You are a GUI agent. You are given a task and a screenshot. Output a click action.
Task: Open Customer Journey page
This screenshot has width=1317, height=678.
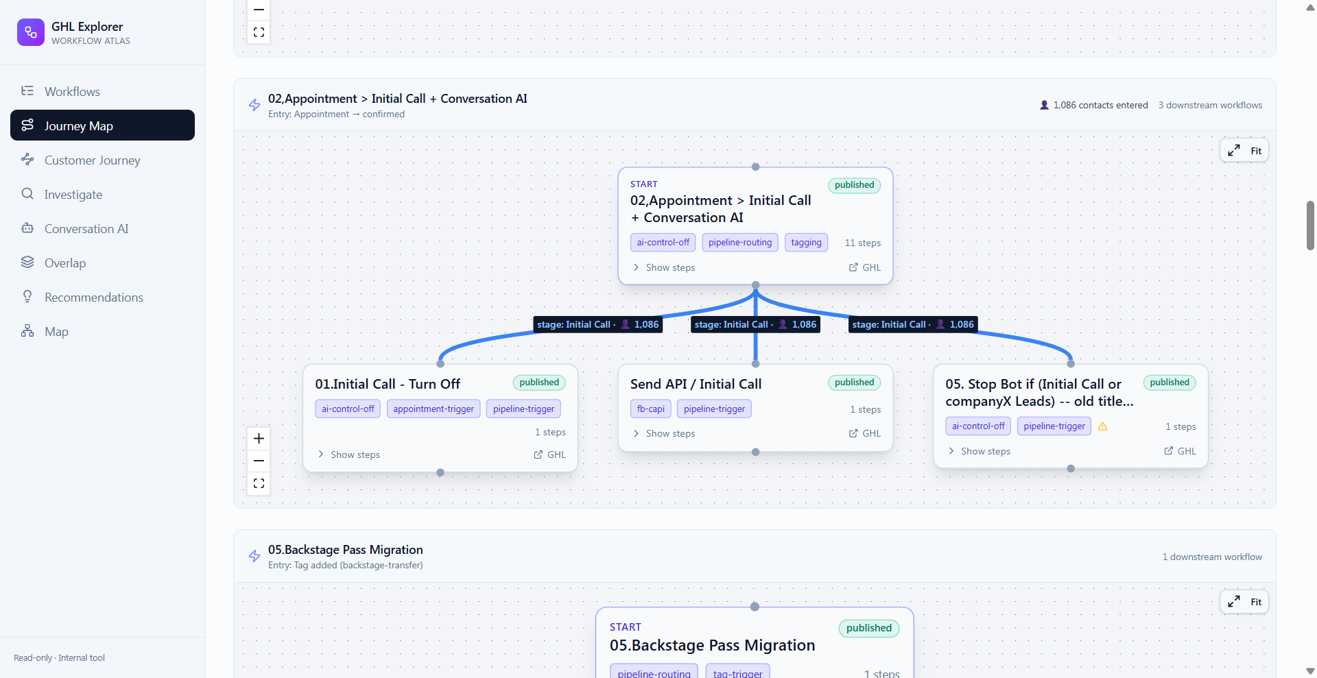click(x=103, y=160)
